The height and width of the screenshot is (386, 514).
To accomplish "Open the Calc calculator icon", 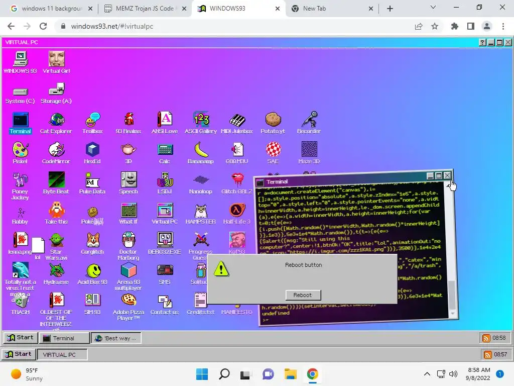I will click(165, 153).
